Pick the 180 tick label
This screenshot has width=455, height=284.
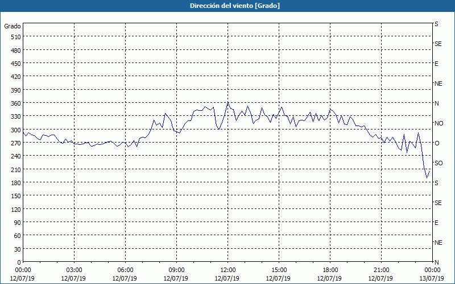coord(16,183)
